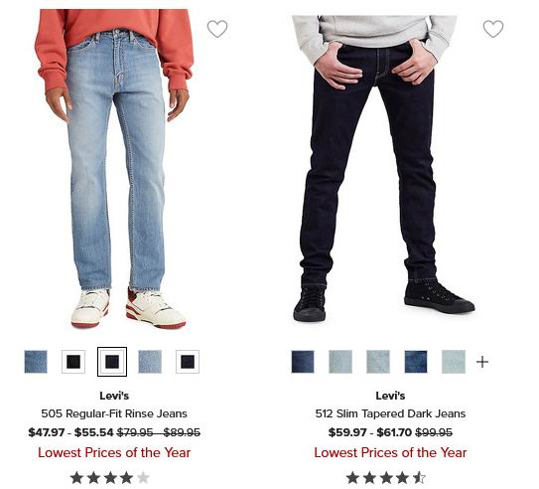Favorite the 512 Slim Tapered jeans with heart icon

coord(493,29)
